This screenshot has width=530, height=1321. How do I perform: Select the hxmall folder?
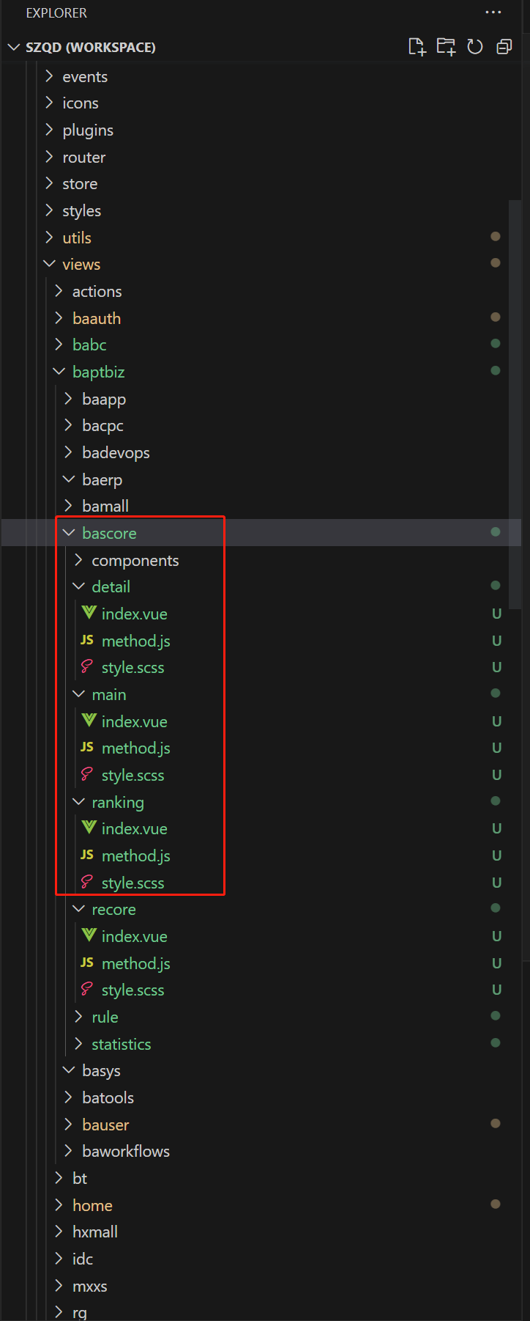[x=95, y=1232]
